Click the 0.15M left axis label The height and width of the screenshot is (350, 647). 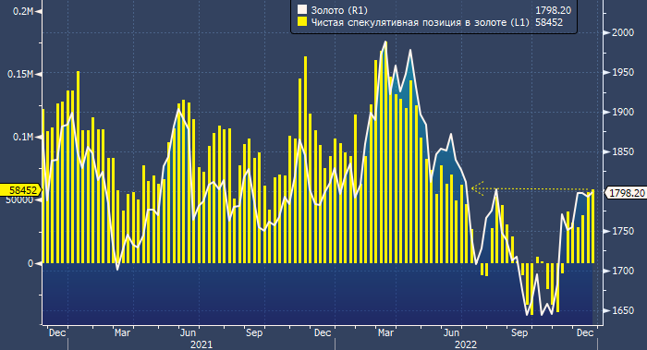pyautogui.click(x=20, y=74)
